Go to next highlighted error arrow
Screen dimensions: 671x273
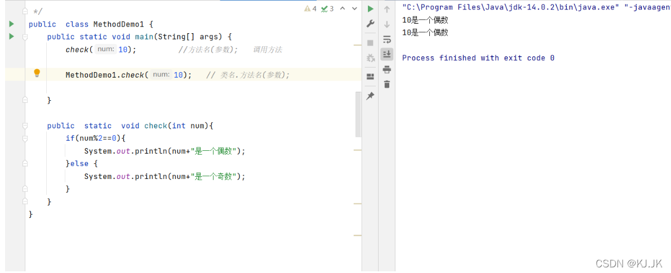click(x=354, y=8)
